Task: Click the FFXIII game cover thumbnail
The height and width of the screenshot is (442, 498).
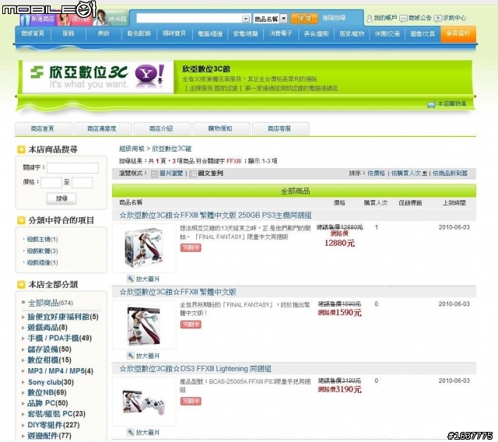Action: point(144,325)
